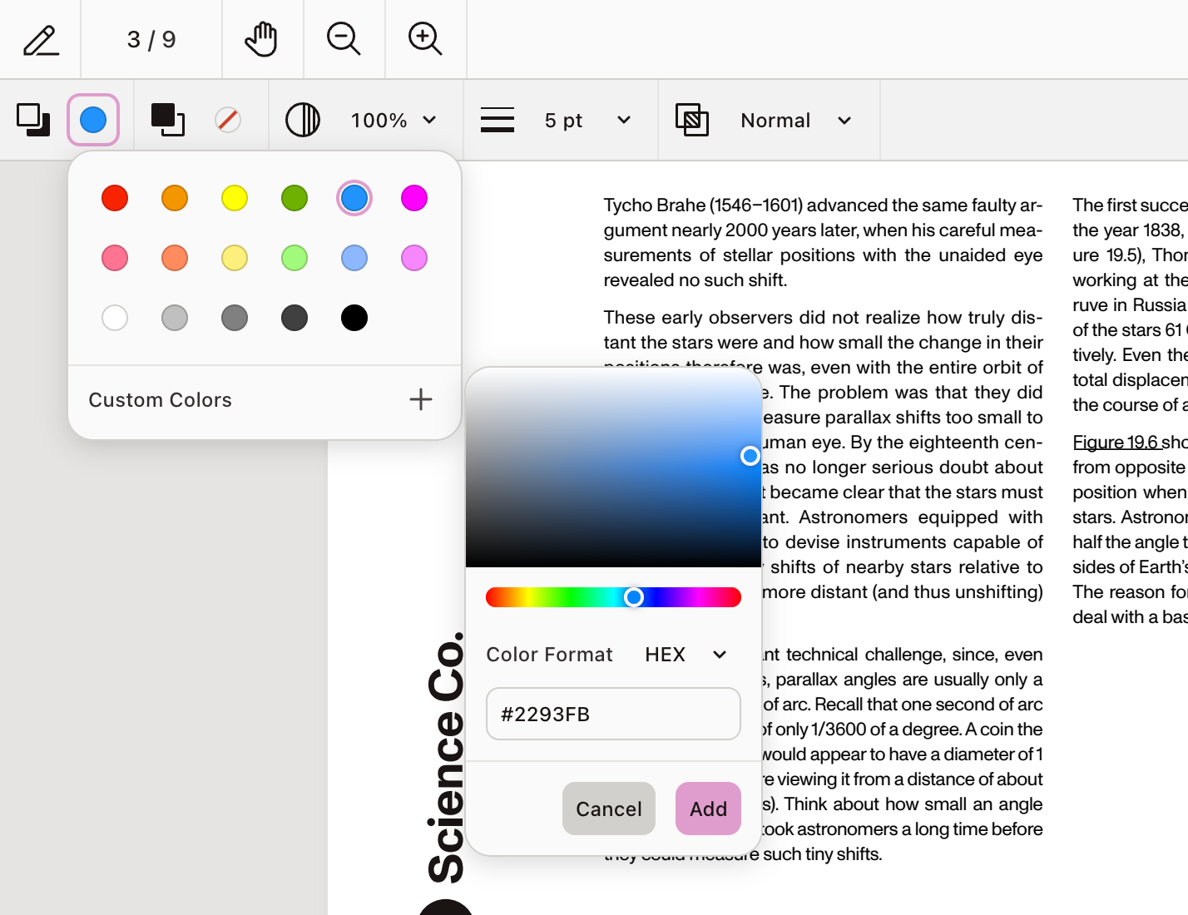Select the annotation pencil tool
The image size is (1188, 915).
41,38
